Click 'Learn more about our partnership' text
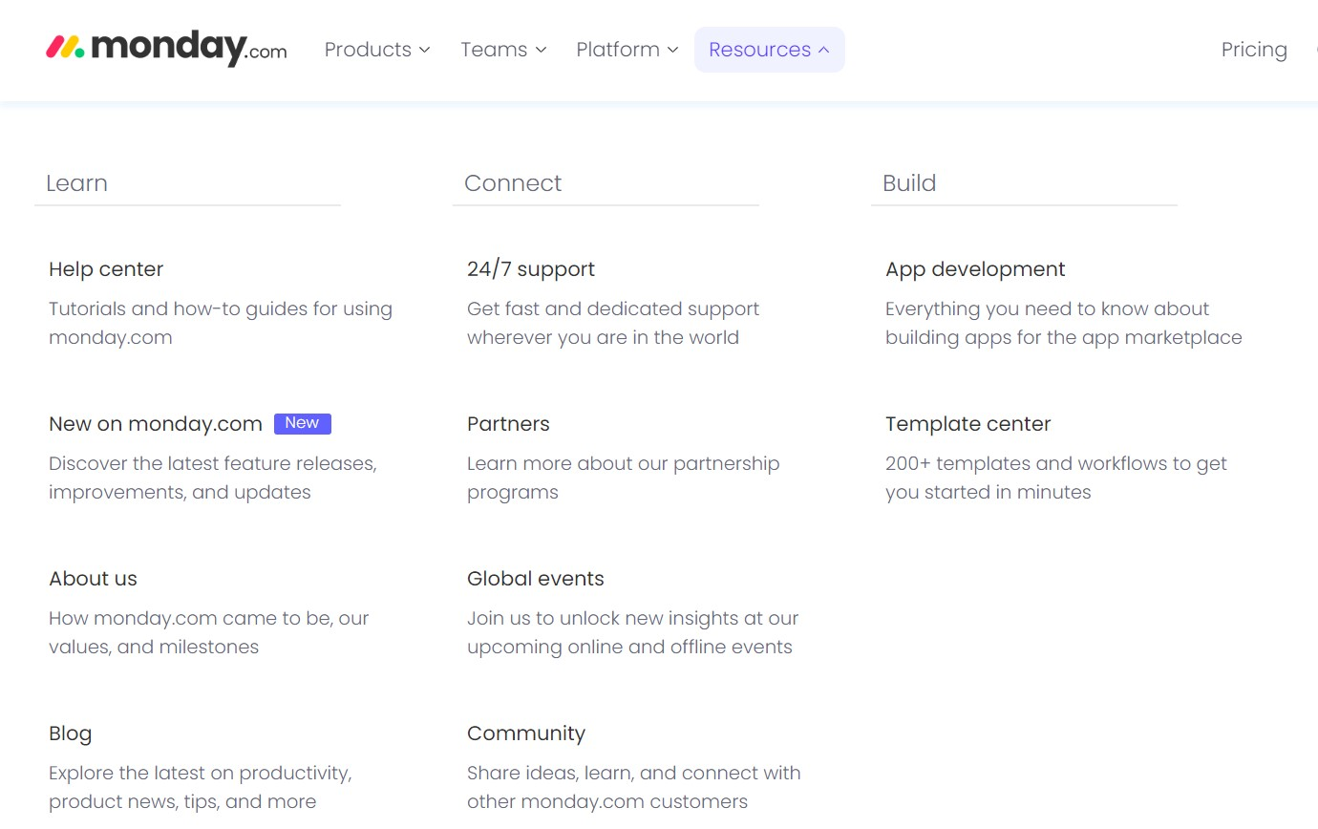The height and width of the screenshot is (829, 1318). pos(624,478)
